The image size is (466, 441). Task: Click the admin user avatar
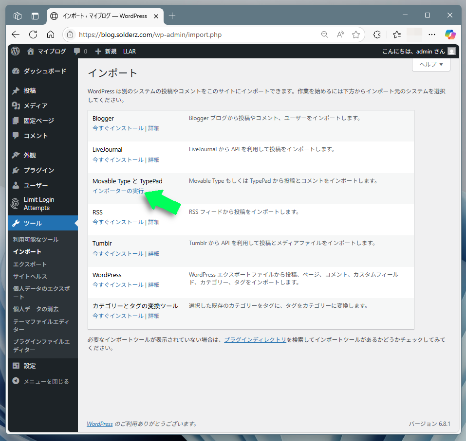(452, 51)
